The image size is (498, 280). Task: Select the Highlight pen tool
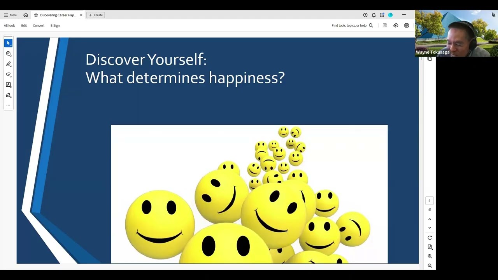pos(8,64)
